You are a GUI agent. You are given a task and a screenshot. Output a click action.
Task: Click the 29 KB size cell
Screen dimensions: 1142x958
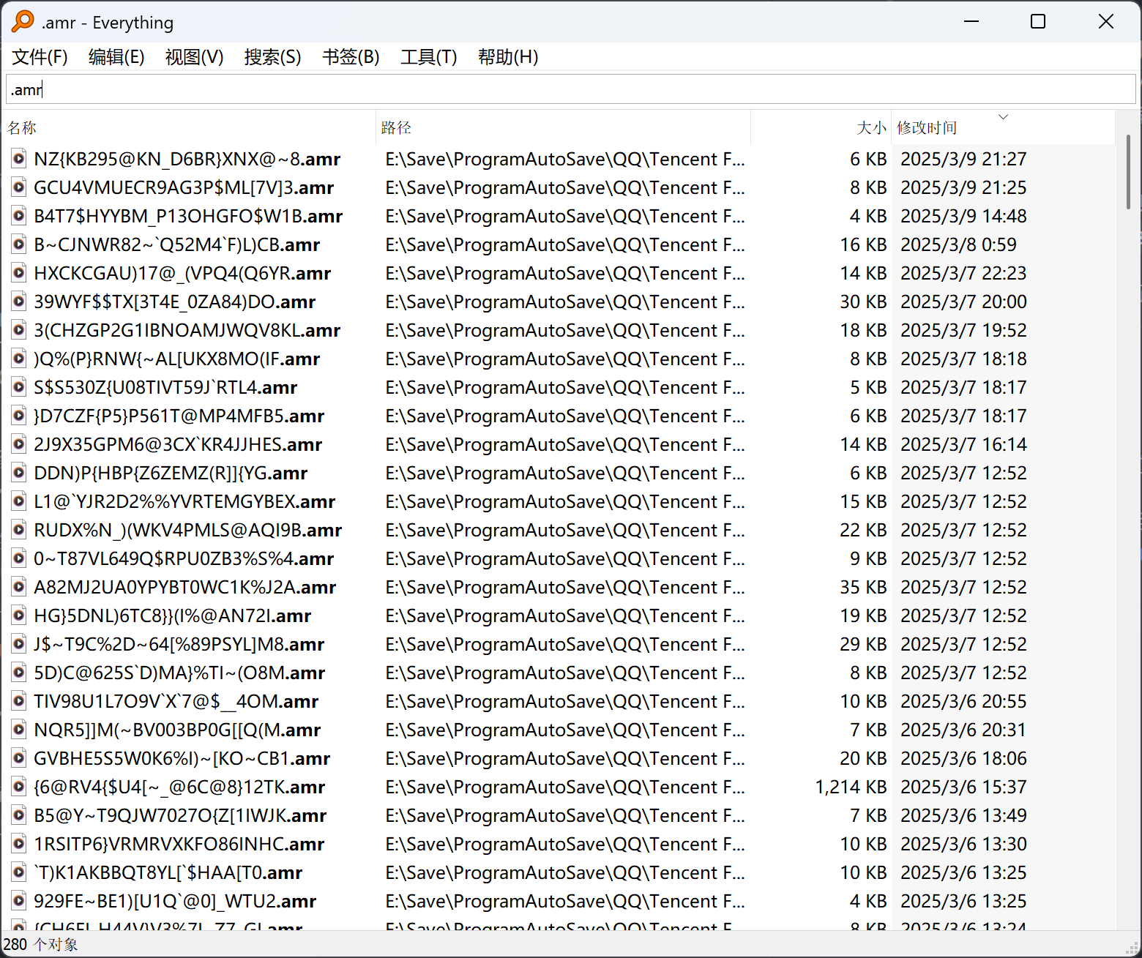[863, 644]
